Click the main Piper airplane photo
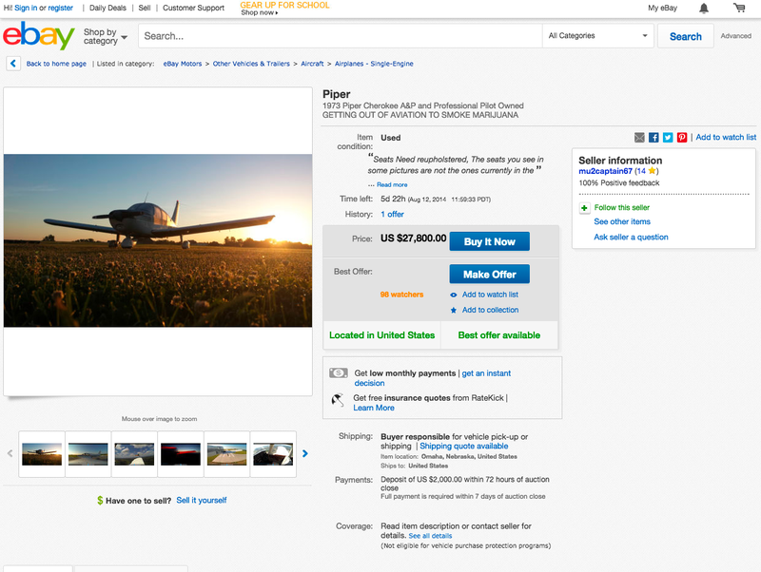Viewport: 761px width, 572px height. tap(158, 240)
